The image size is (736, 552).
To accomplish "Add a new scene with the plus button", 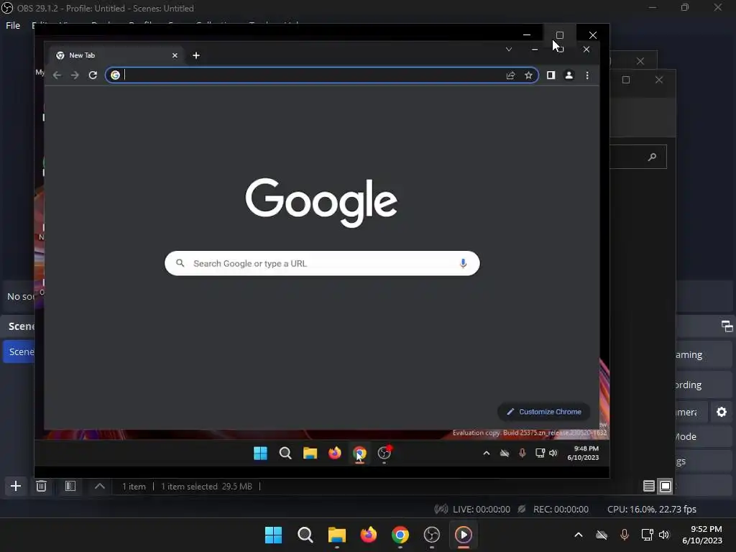I will tap(16, 486).
